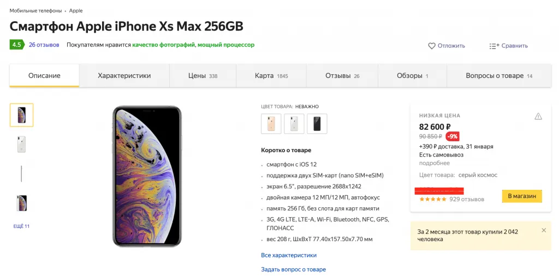Open the "Отзывы" tab

[342, 76]
